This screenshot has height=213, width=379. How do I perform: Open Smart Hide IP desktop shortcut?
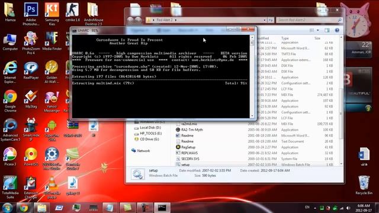(31, 130)
